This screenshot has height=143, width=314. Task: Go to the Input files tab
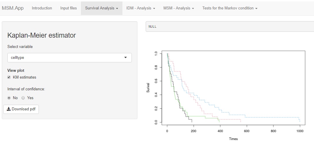(x=69, y=8)
